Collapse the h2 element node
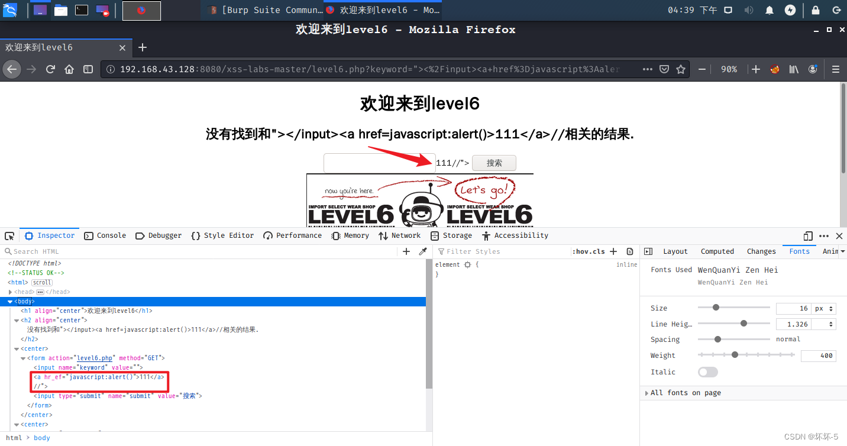 coord(16,321)
